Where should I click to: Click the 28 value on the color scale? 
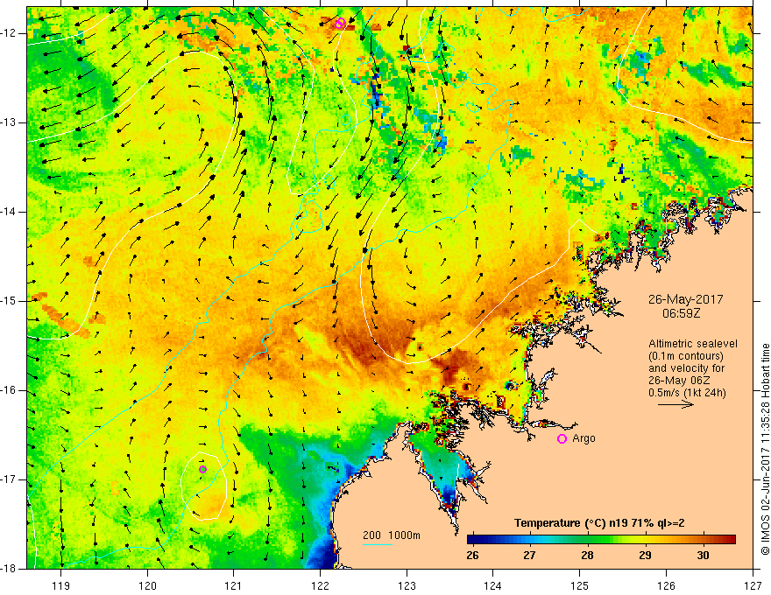(587, 556)
